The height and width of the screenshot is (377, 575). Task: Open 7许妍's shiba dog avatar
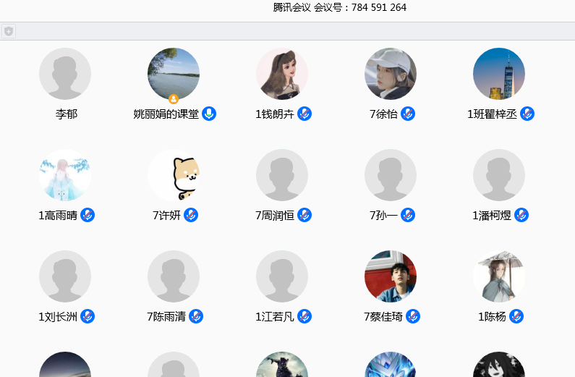174,175
